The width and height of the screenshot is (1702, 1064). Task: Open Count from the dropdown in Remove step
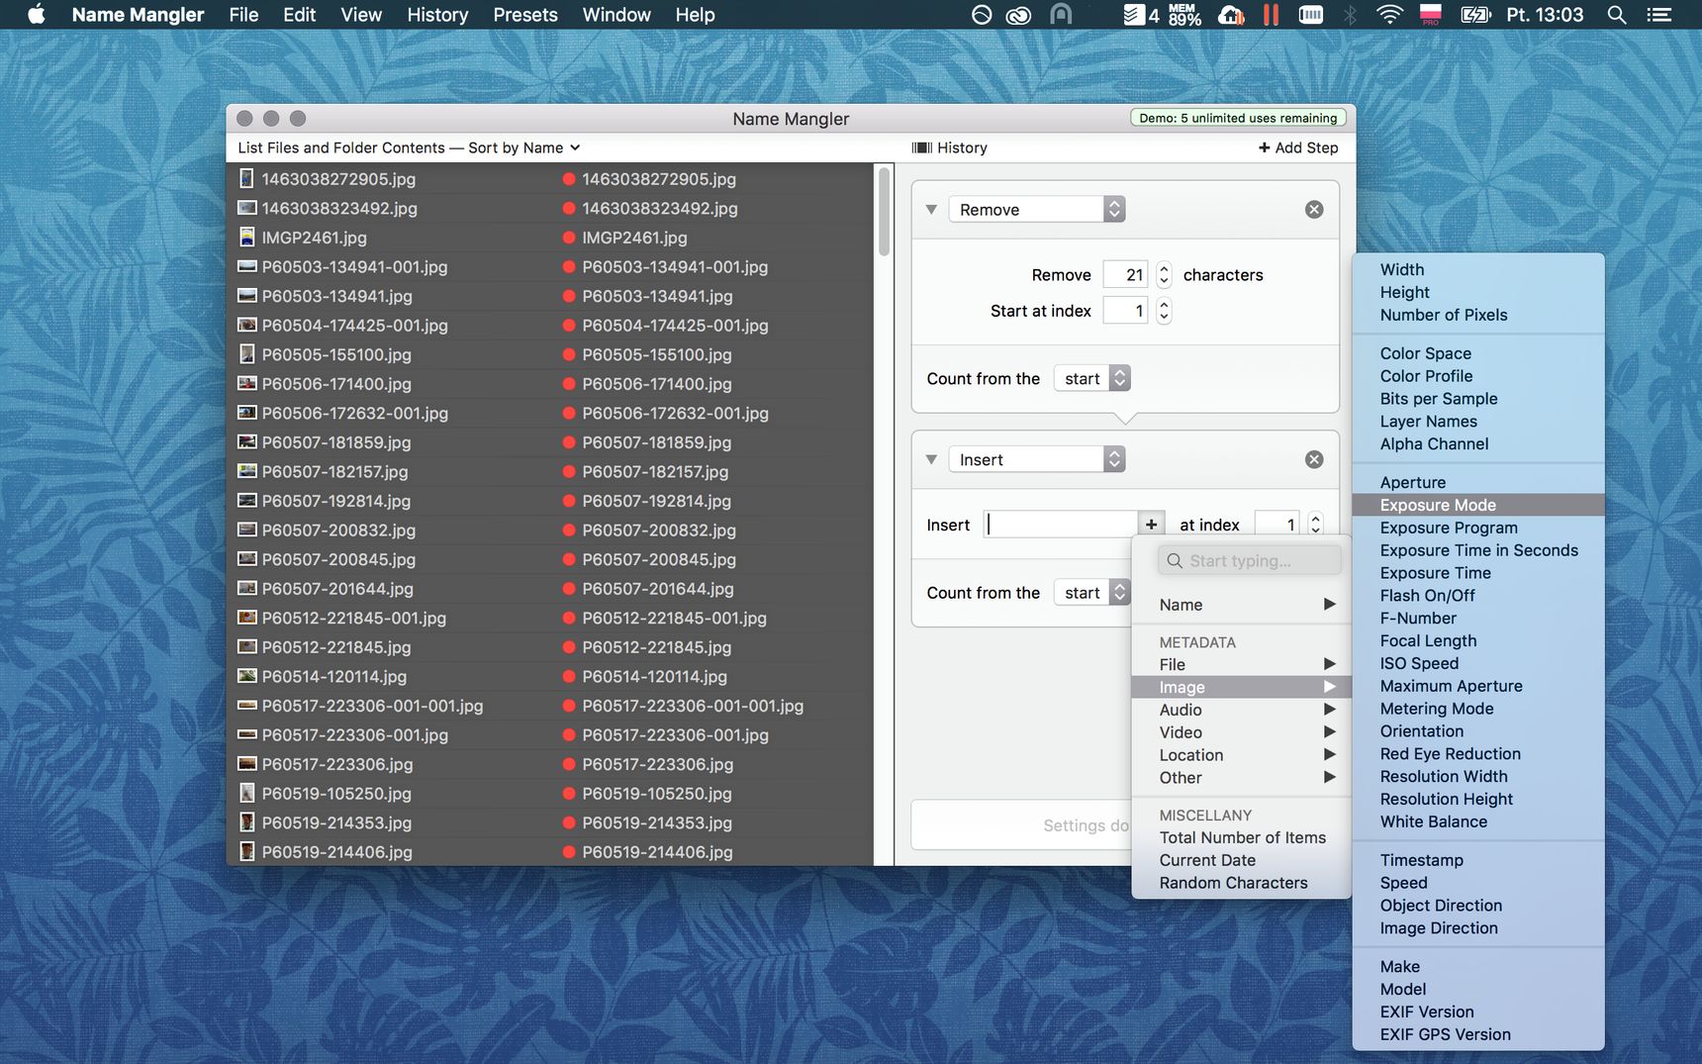coord(1092,378)
